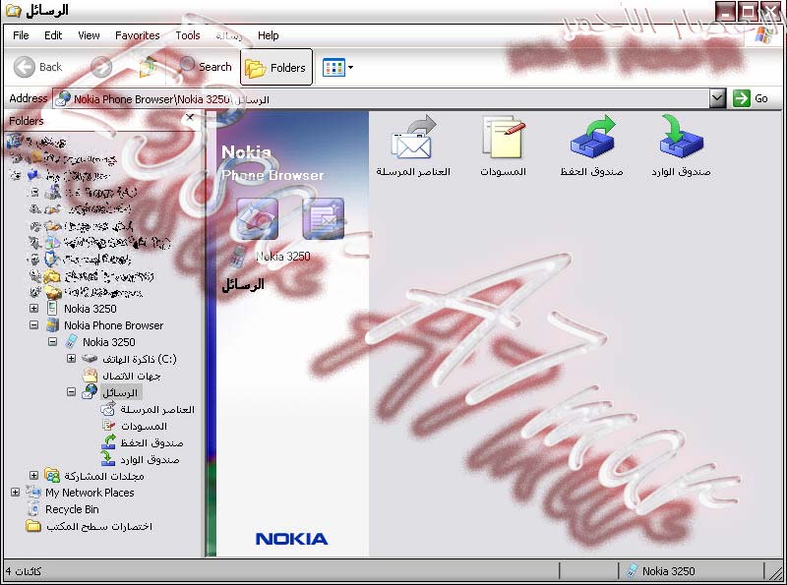787x585 pixels.
Task: Expand the first Nokia 3250 tree node
Action: coord(33,308)
